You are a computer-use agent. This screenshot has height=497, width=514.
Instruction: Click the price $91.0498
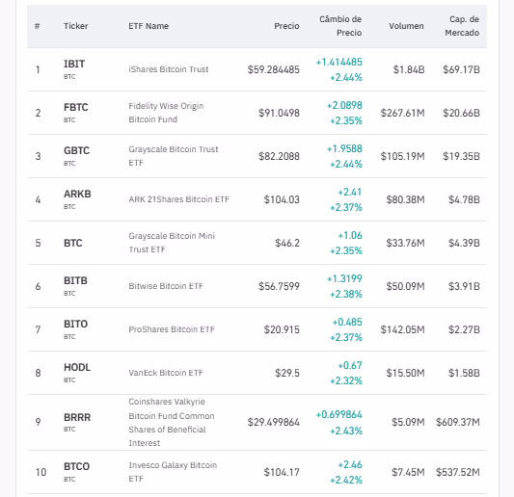279,113
